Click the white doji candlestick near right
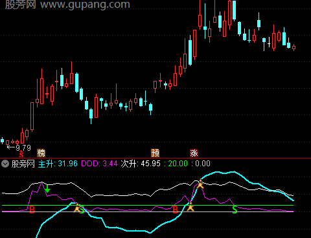311x238 pixels. click(269, 42)
